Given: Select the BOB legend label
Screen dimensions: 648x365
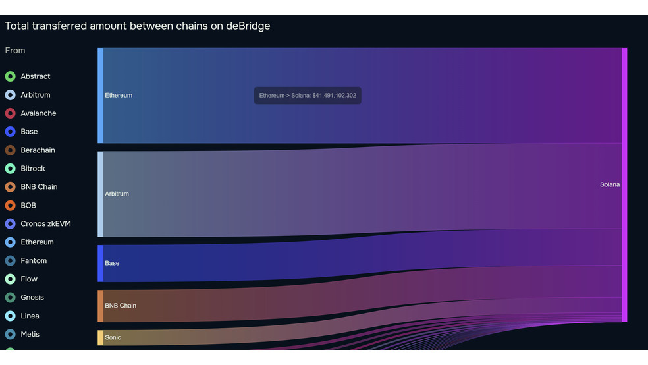Looking at the screenshot, I should point(28,206).
